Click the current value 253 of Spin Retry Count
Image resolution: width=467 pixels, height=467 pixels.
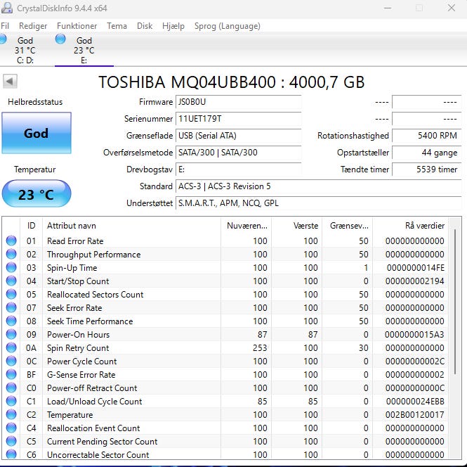pos(259,348)
